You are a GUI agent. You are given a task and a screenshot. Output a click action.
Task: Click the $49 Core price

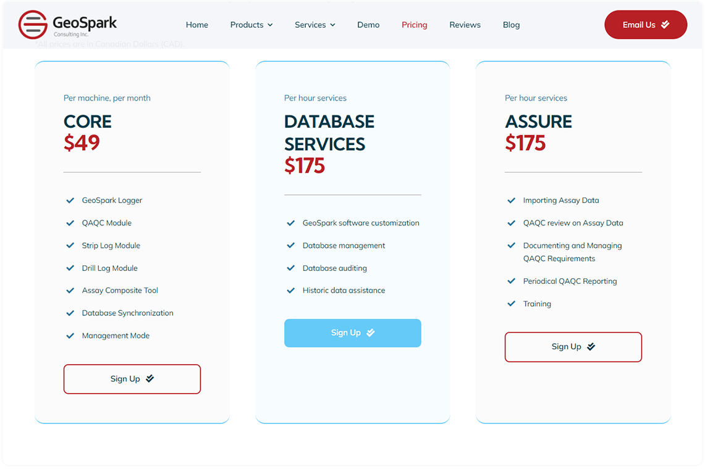[x=82, y=143]
